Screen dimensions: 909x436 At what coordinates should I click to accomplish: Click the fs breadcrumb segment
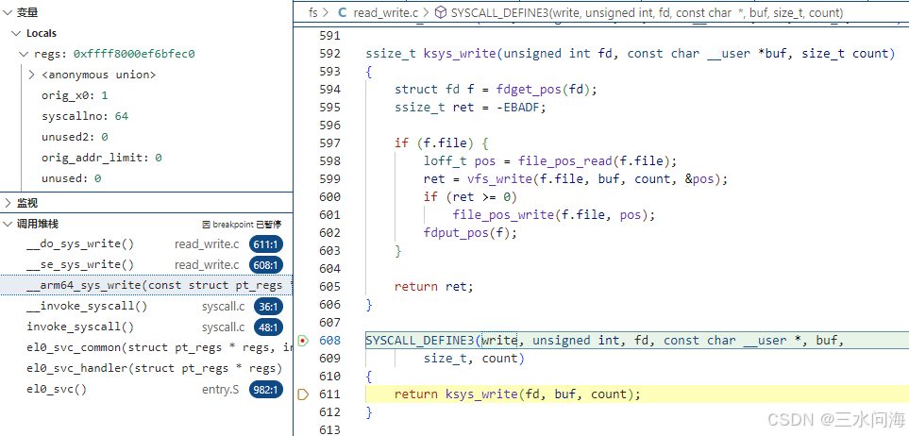[x=313, y=12]
